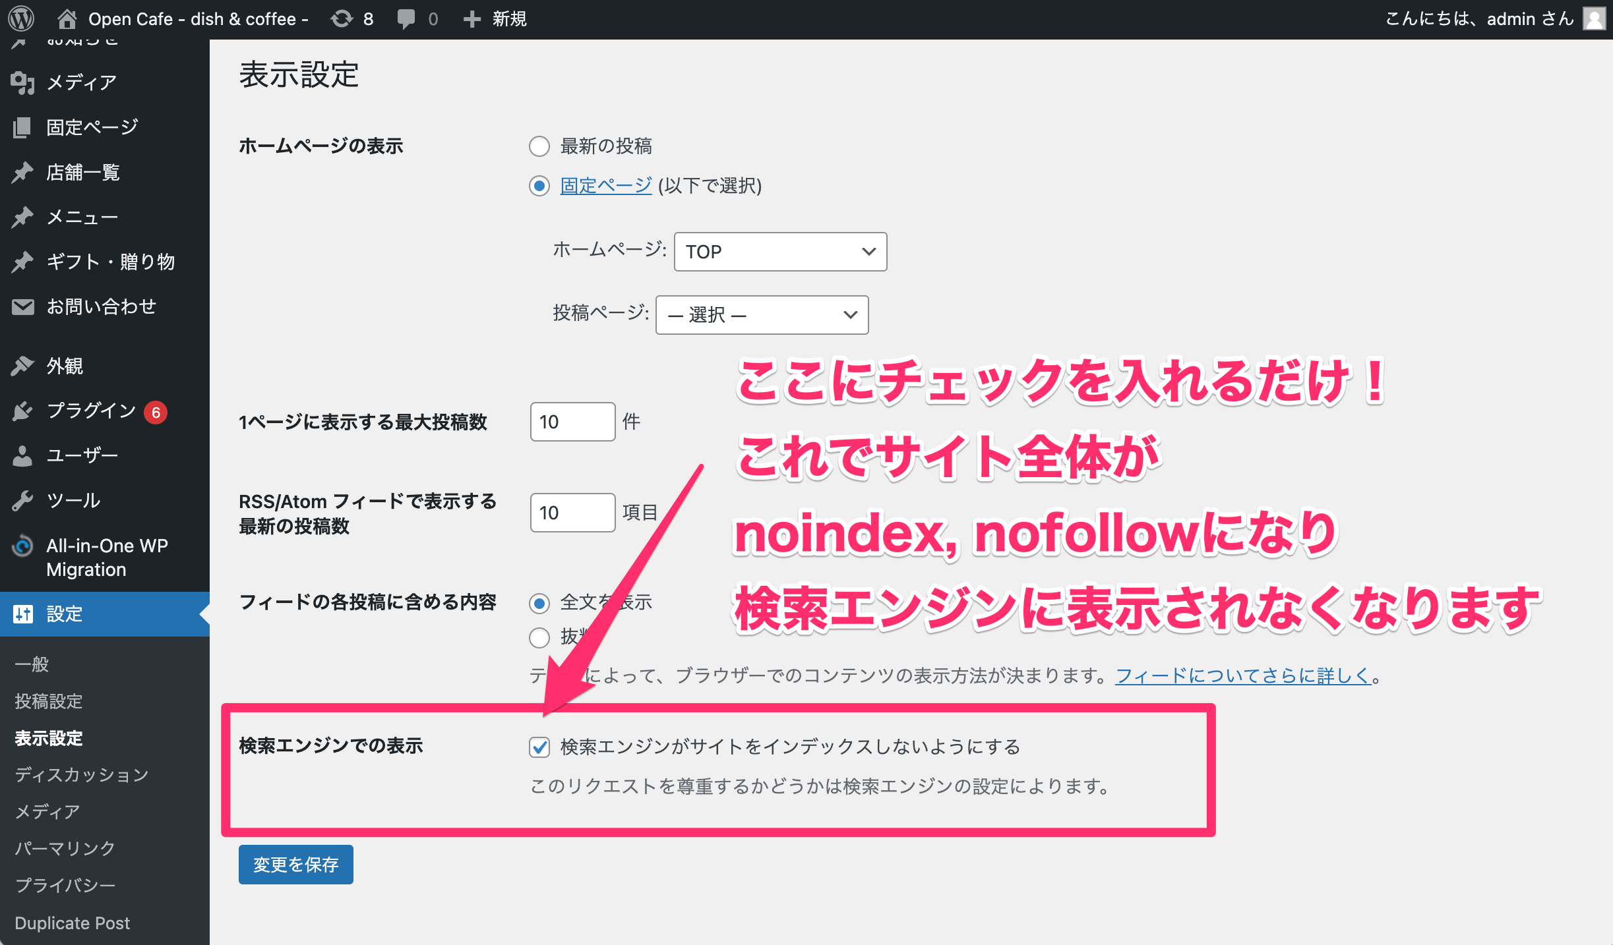The height and width of the screenshot is (945, 1613).
Task: Open the ホームページ TOP dropdown
Action: coord(780,252)
